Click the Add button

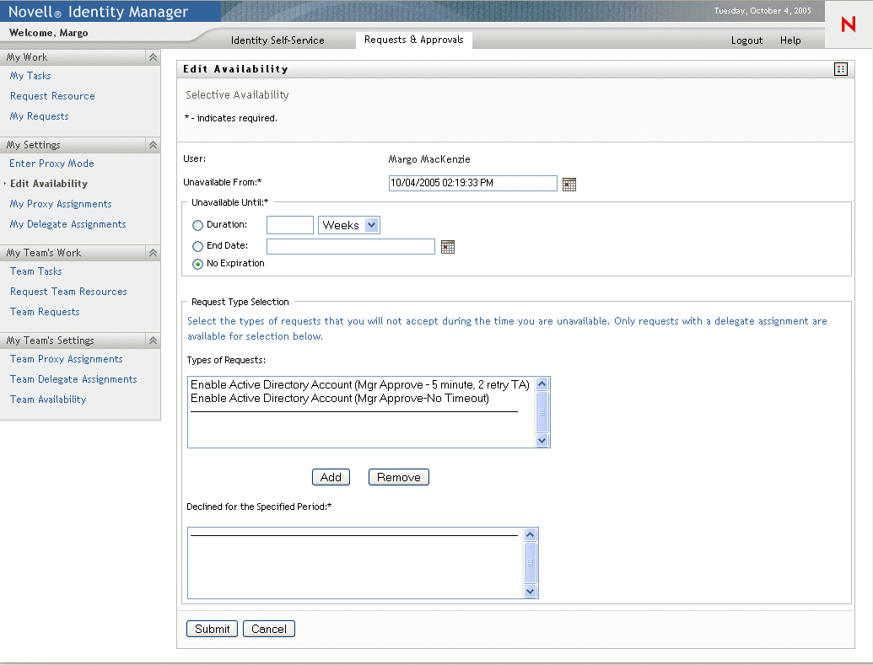(331, 477)
